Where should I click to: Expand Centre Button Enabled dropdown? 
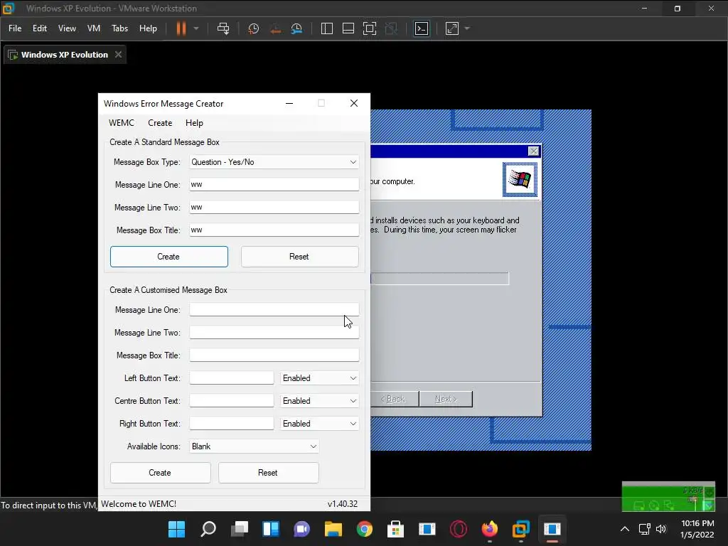point(319,401)
